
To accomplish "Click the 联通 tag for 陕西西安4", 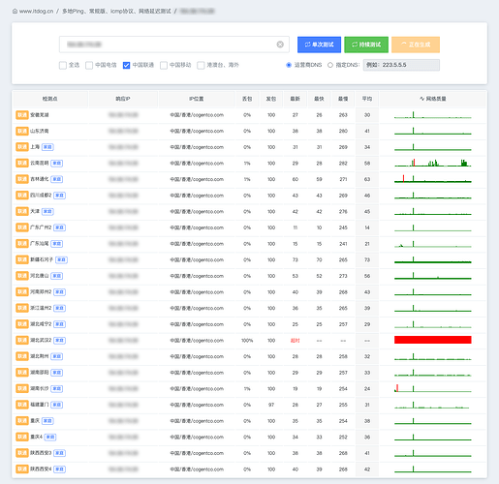I will coord(22,469).
